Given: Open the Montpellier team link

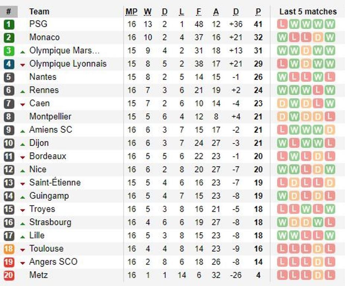Looking at the screenshot, I should [x=50, y=117].
